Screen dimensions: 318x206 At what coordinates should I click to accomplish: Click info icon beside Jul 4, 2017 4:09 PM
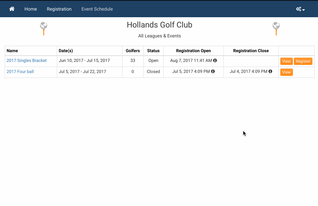click(x=270, y=71)
